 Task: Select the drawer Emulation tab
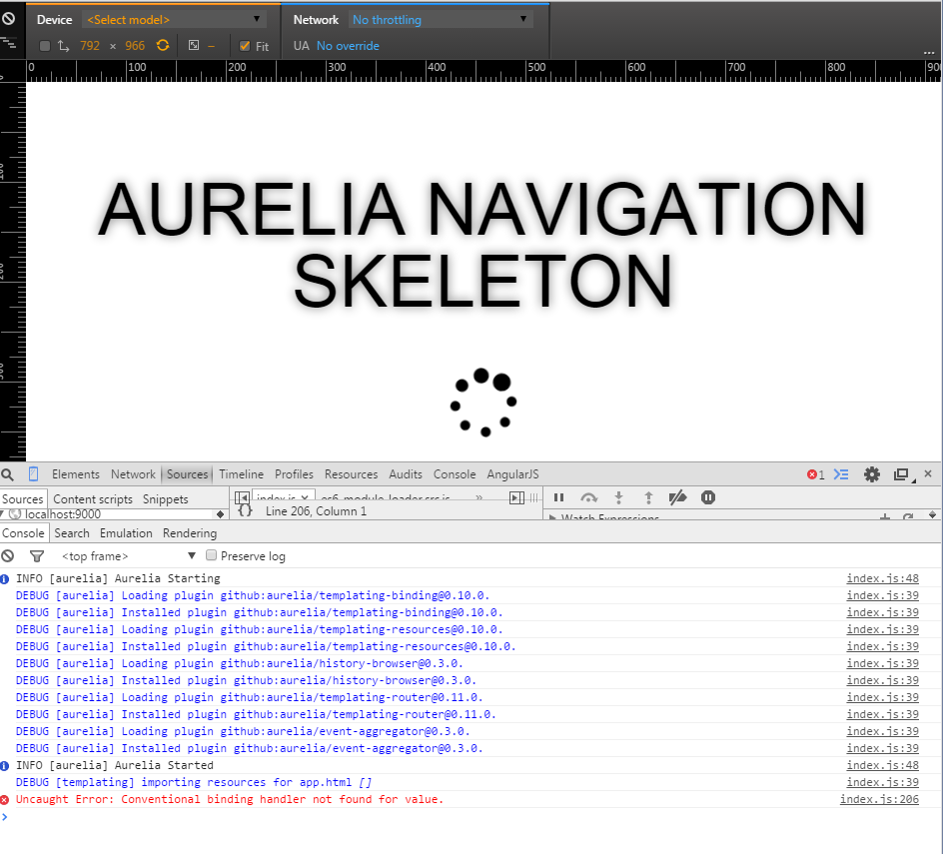(x=126, y=533)
